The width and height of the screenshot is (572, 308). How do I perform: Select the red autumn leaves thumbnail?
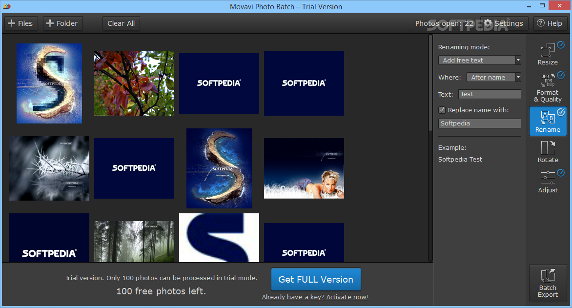click(x=134, y=83)
